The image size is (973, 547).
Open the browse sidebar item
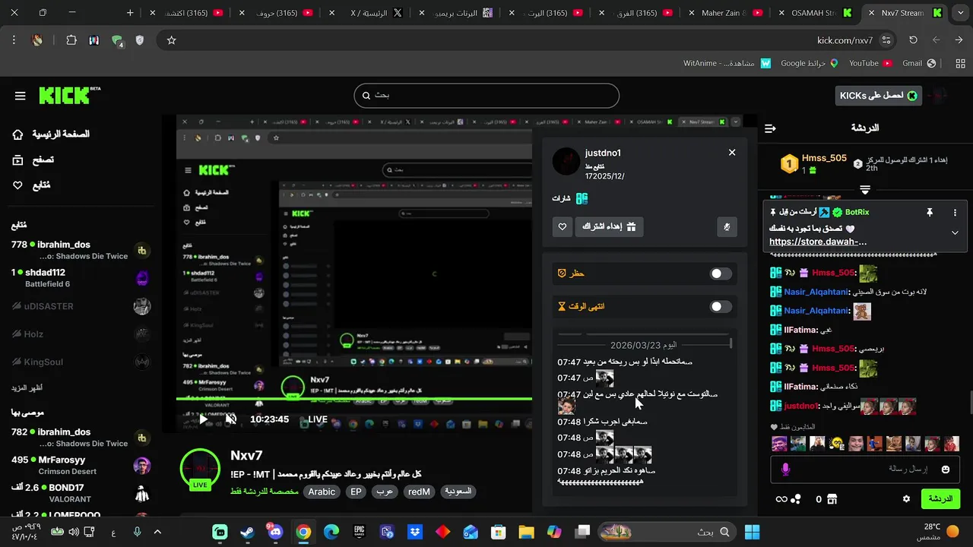click(33, 160)
